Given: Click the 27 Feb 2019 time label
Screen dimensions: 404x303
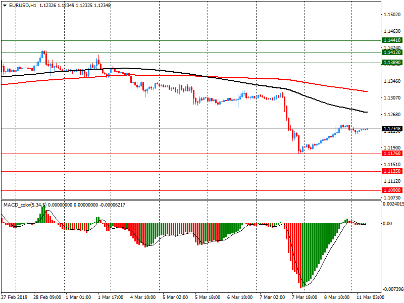Looking at the screenshot, I should point(15,297).
